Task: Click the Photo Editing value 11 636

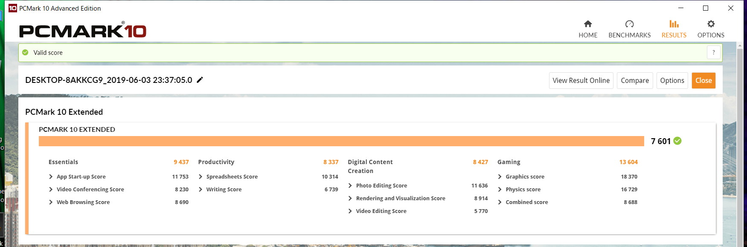Action: click(x=480, y=186)
